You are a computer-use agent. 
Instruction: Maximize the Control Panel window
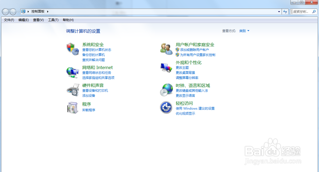pos(301,2)
